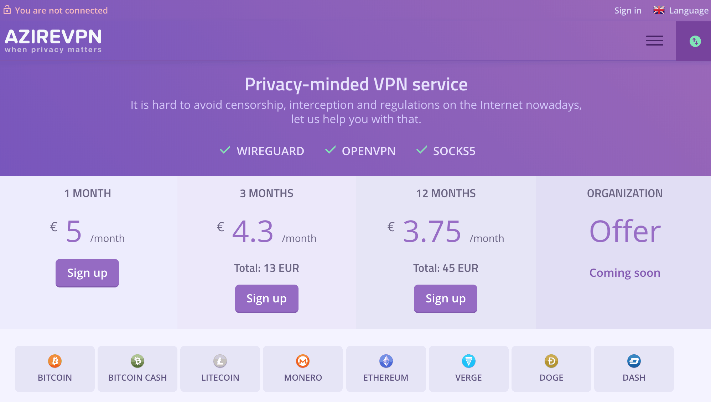Open the Language dropdown

coord(689,10)
